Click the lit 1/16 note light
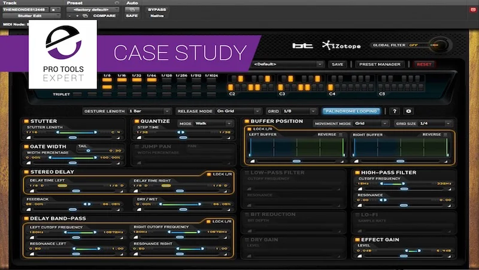The image size is (479, 270). (x=122, y=80)
